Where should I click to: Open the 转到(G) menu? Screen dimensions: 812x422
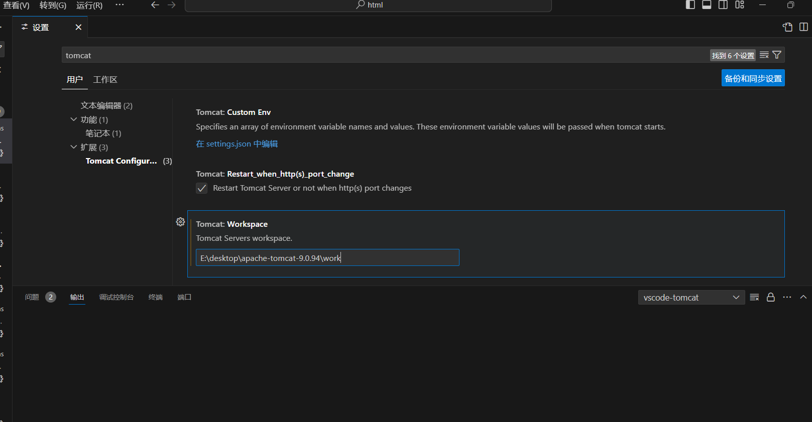53,5
